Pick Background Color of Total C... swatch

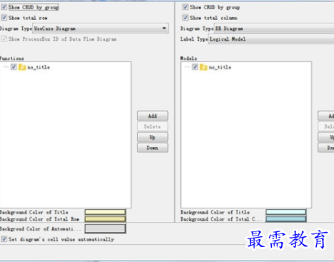pos(286,218)
